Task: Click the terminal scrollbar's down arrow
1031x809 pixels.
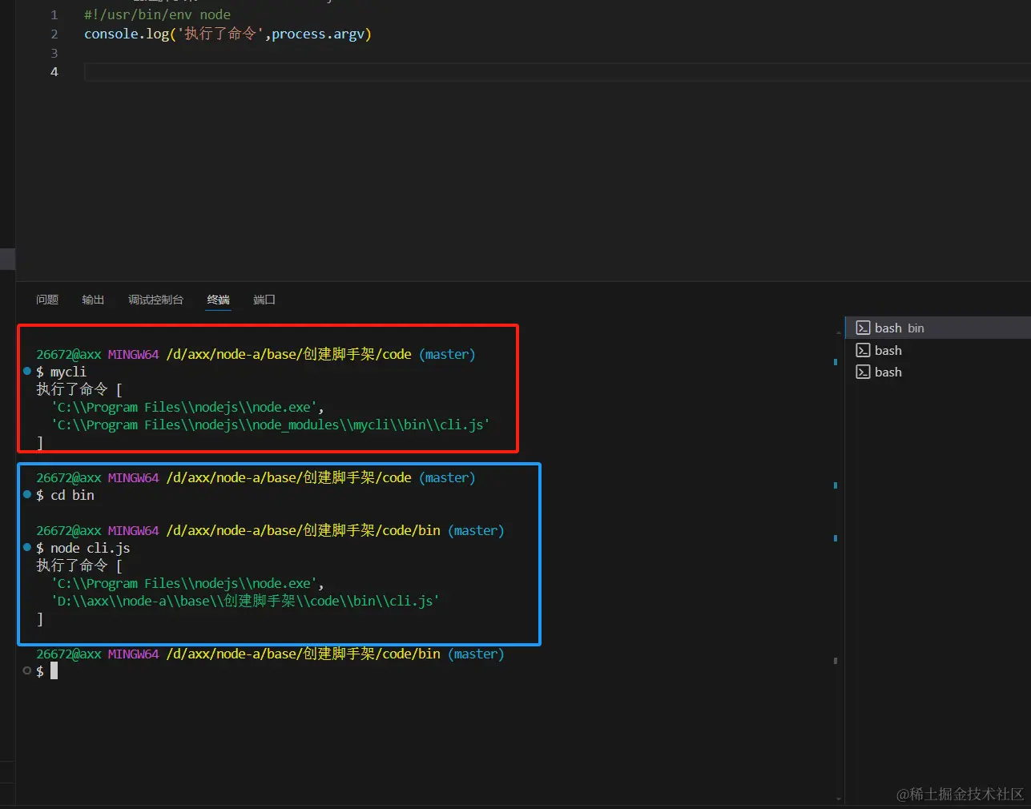Action: pos(839,799)
